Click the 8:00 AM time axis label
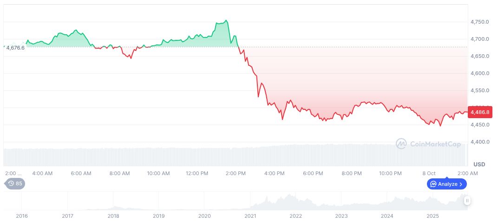 tap(119, 173)
